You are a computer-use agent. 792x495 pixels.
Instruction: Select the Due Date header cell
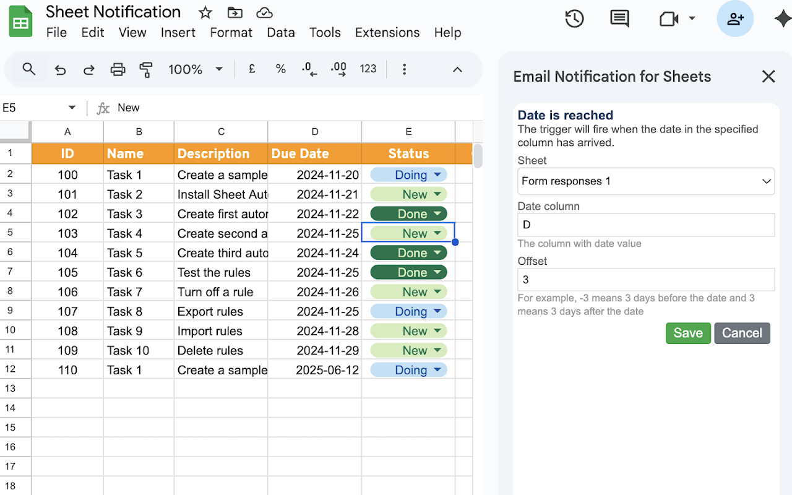pyautogui.click(x=315, y=153)
